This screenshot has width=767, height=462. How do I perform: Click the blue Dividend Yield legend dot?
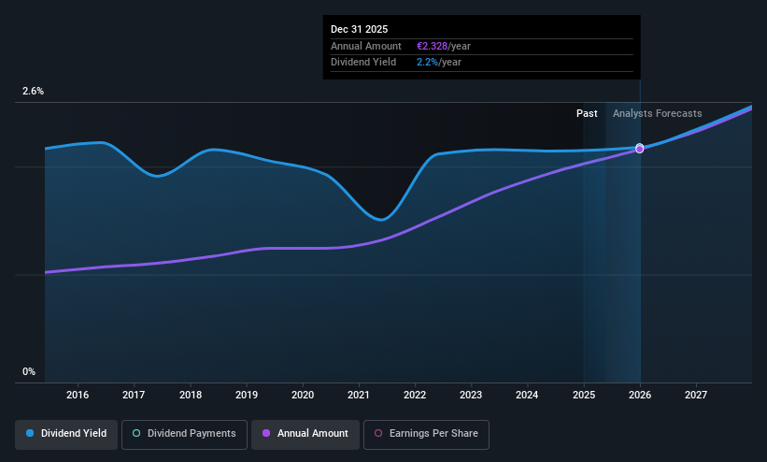30,433
